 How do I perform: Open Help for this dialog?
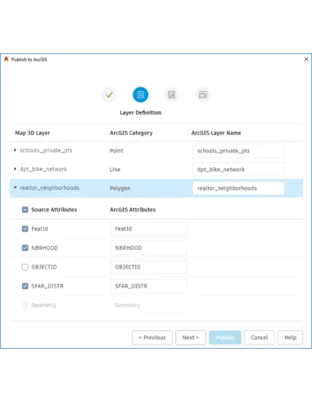290,337
